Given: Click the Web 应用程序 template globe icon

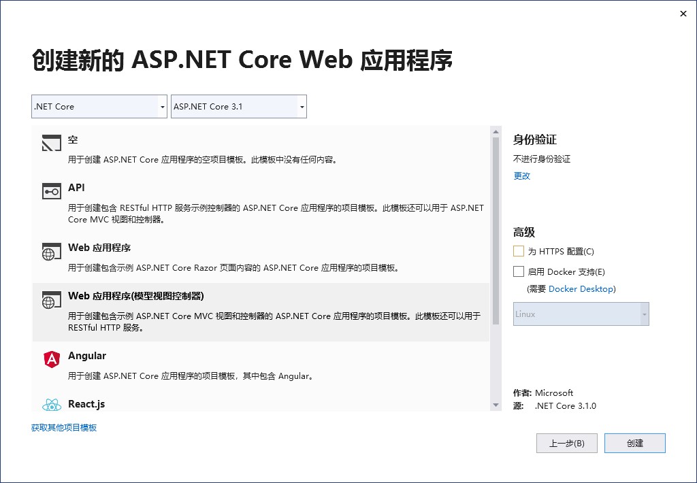Looking at the screenshot, I should (x=51, y=250).
